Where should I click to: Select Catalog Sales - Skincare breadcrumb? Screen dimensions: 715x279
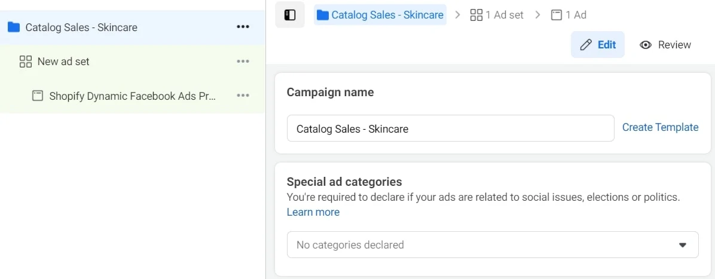pos(387,15)
